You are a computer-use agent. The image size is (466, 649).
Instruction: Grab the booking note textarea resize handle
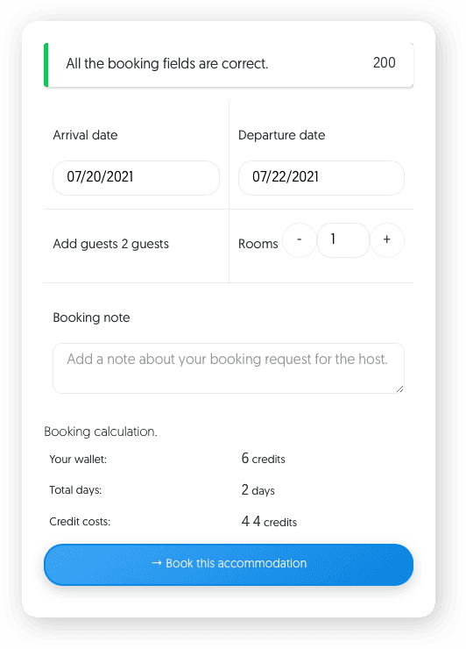click(x=399, y=389)
